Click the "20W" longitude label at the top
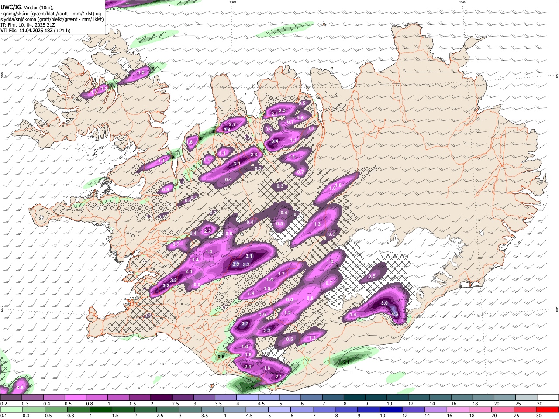The image size is (559, 419). pos(232,2)
